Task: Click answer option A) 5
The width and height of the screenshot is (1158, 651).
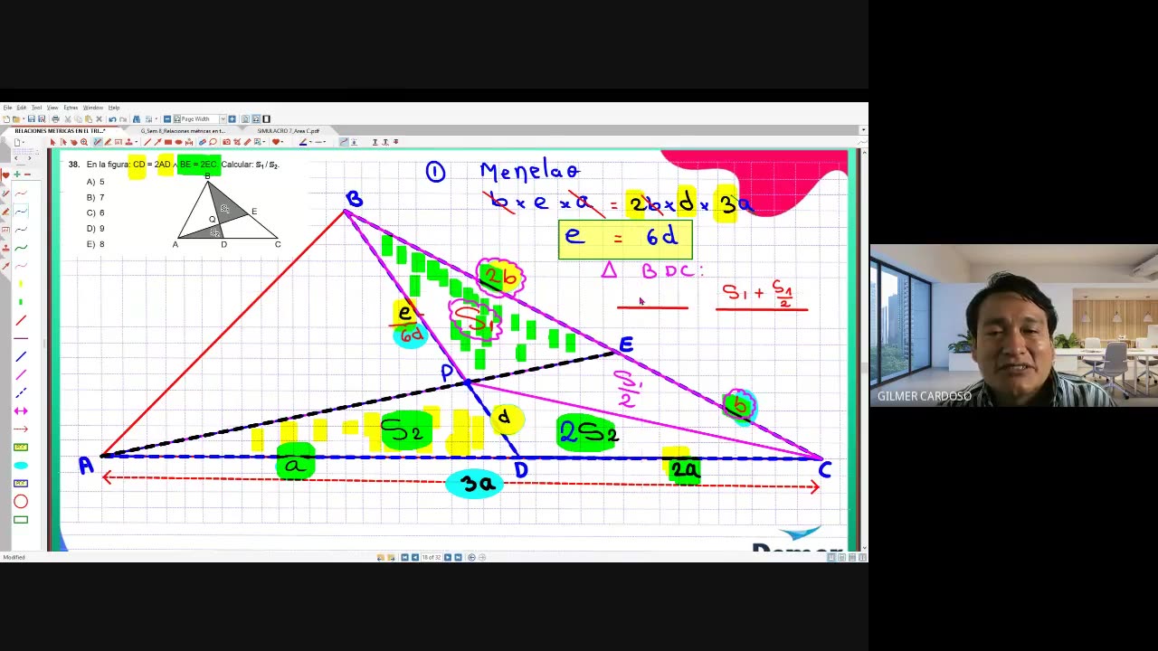Action: point(95,182)
